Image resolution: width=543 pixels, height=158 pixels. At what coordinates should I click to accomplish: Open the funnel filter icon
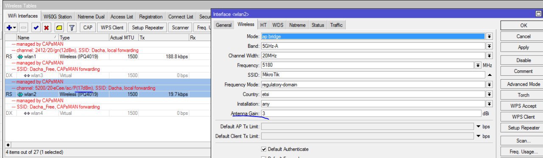72,28
